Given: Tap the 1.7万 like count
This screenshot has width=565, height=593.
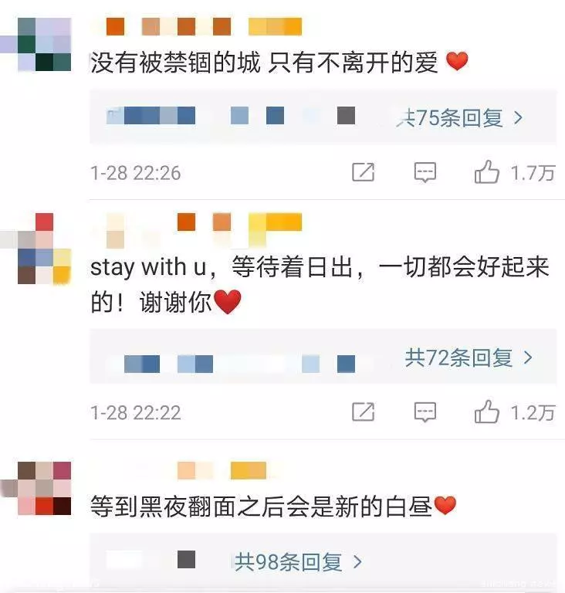Looking at the screenshot, I should tap(533, 173).
